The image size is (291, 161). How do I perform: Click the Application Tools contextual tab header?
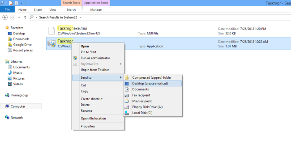(x=96, y=3)
